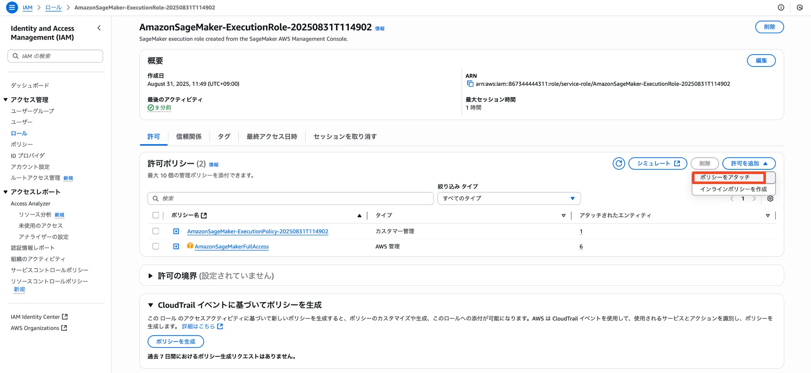811x373 pixels.
Task: Copy the role ARN with the copy icon
Action: [470, 84]
